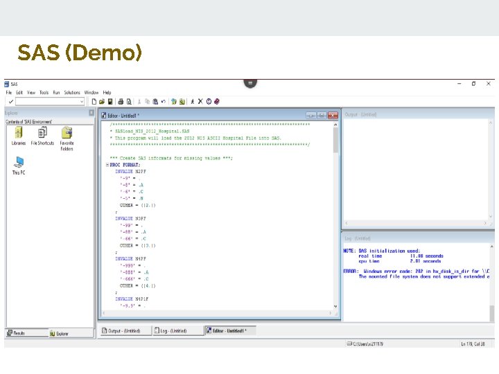The image size is (499, 374).
Task: Switch to the Output - (Untitled) tab
Action: coord(125,331)
